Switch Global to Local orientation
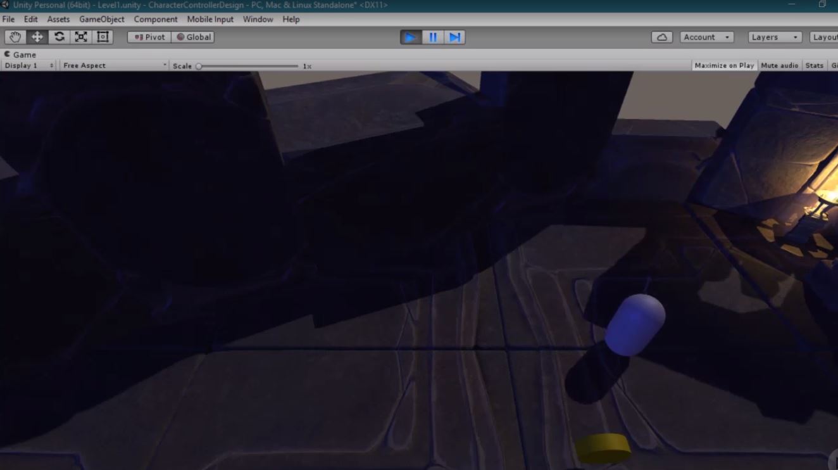Image resolution: width=838 pixels, height=470 pixels. pyautogui.click(x=192, y=37)
